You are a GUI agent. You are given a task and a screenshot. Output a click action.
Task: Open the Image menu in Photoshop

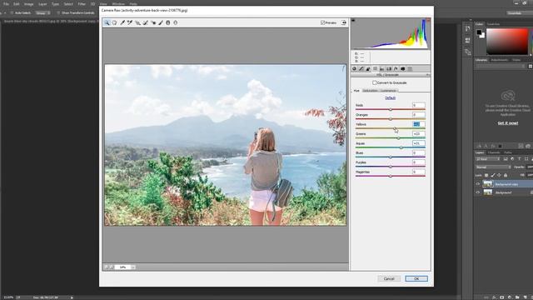pos(28,4)
